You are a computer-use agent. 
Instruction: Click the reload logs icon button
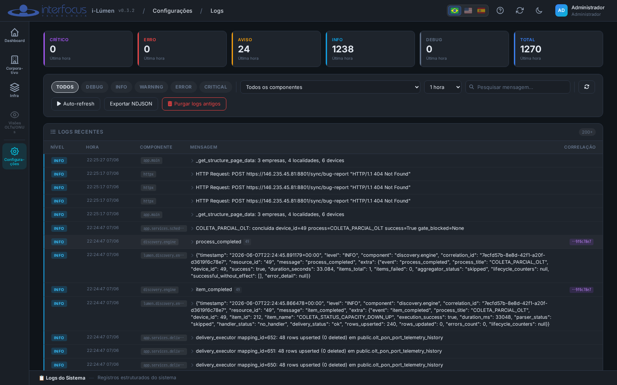coord(587,87)
